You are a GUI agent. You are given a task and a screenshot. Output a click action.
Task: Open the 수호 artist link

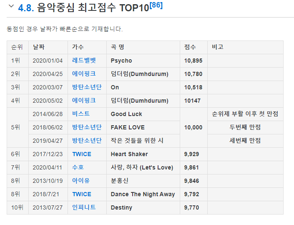tap(78, 167)
